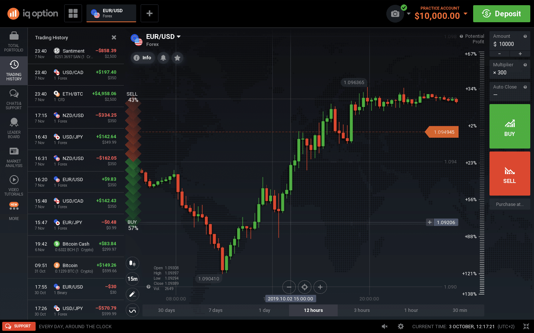This screenshot has width=534, height=333.
Task: Open Trading History in the sidebar
Action: pyautogui.click(x=14, y=71)
